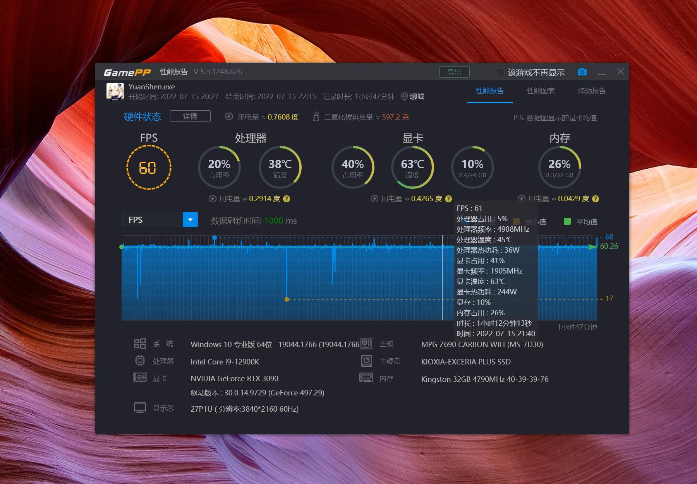Click the monitor icon beside 显示器
The width and height of the screenshot is (697, 484).
tap(140, 408)
